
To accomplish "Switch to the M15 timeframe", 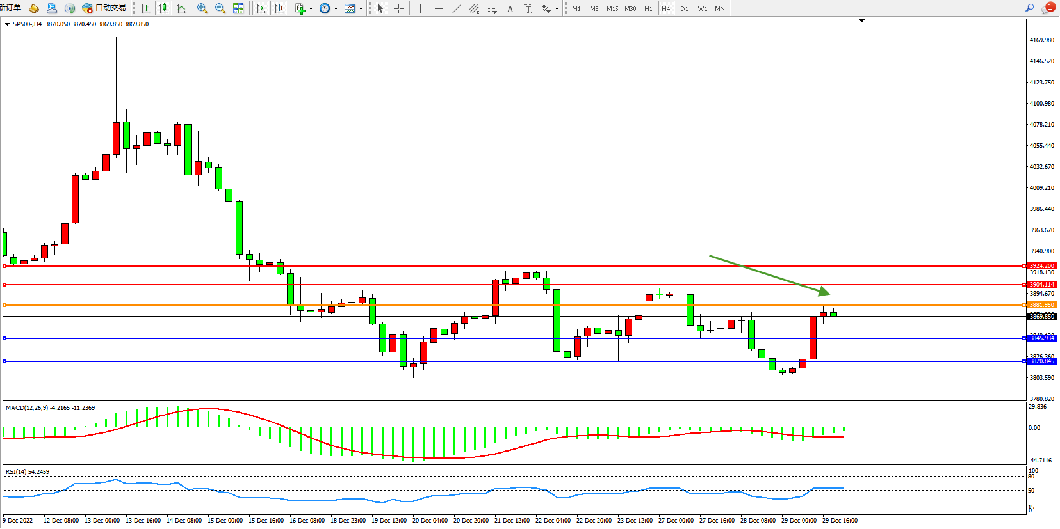I will coord(612,8).
